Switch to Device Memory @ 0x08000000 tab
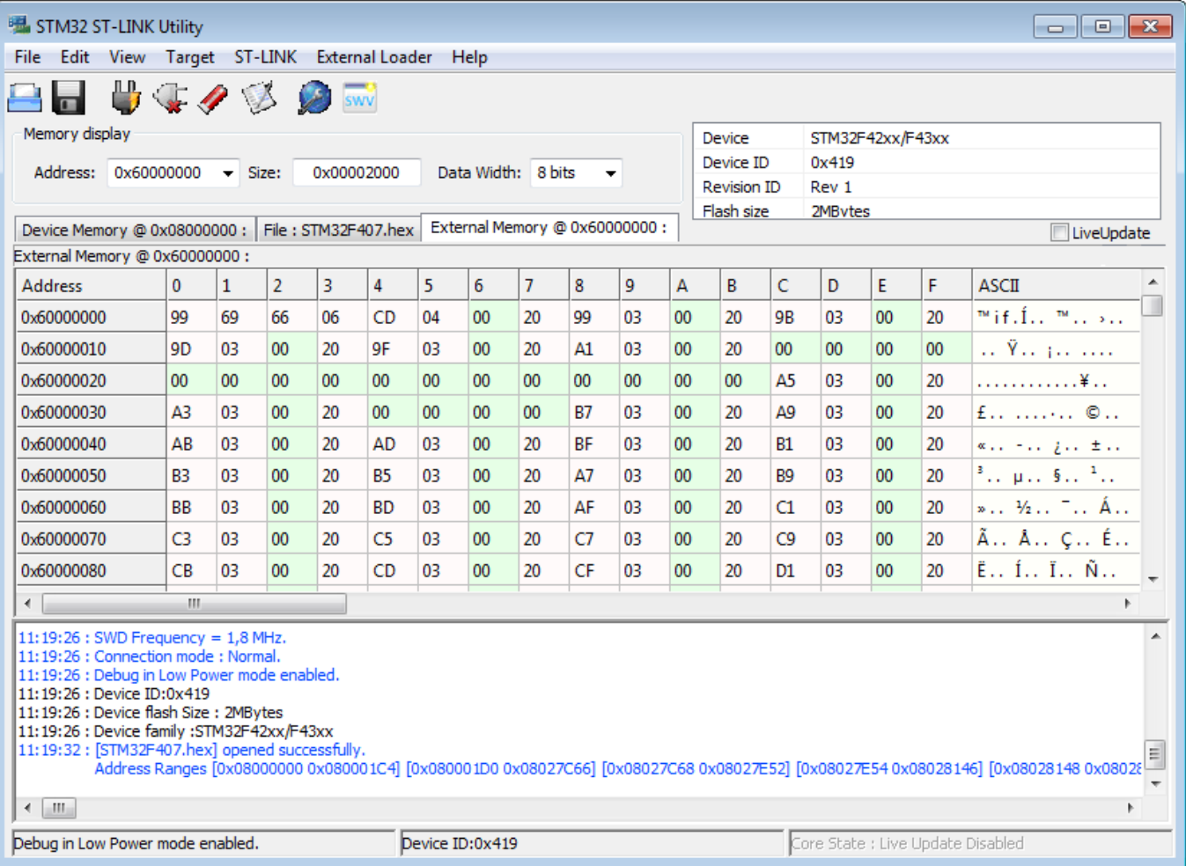 point(135,230)
